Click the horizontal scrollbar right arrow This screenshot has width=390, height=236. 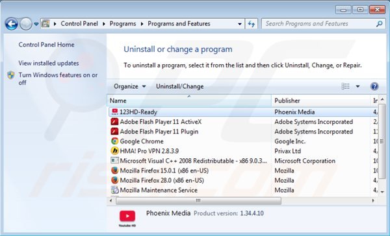[x=373, y=200]
